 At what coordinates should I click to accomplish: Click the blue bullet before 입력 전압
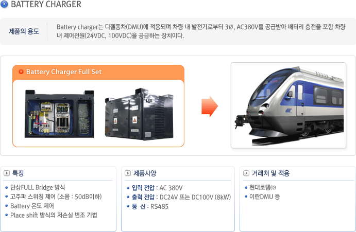point(128,188)
